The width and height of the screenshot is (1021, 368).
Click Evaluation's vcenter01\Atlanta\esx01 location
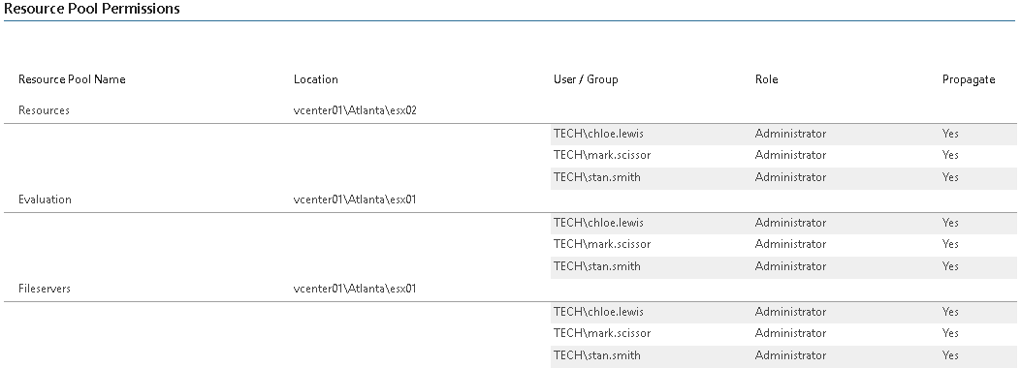pos(355,199)
